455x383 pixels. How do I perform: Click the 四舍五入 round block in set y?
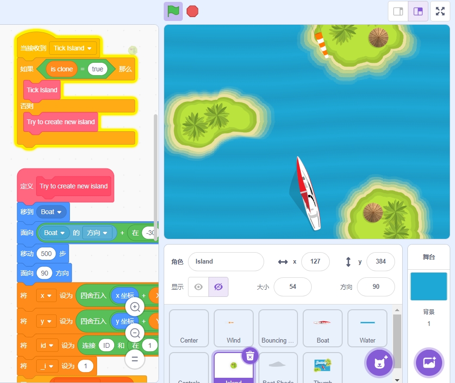tap(93, 321)
